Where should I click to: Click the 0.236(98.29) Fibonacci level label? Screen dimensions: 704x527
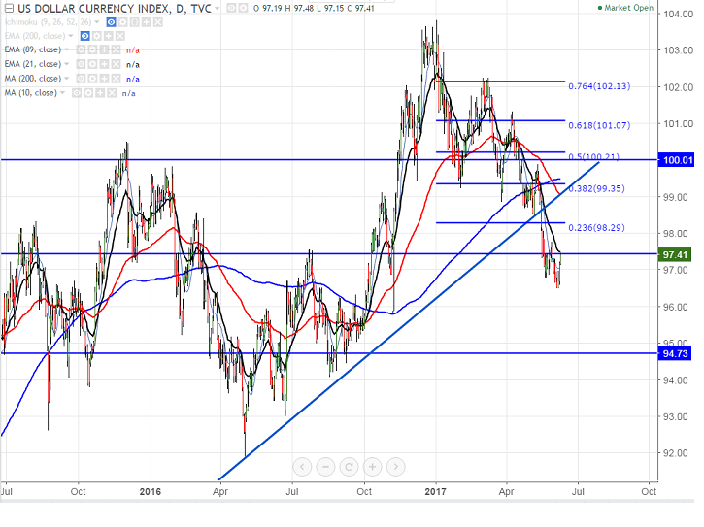596,227
